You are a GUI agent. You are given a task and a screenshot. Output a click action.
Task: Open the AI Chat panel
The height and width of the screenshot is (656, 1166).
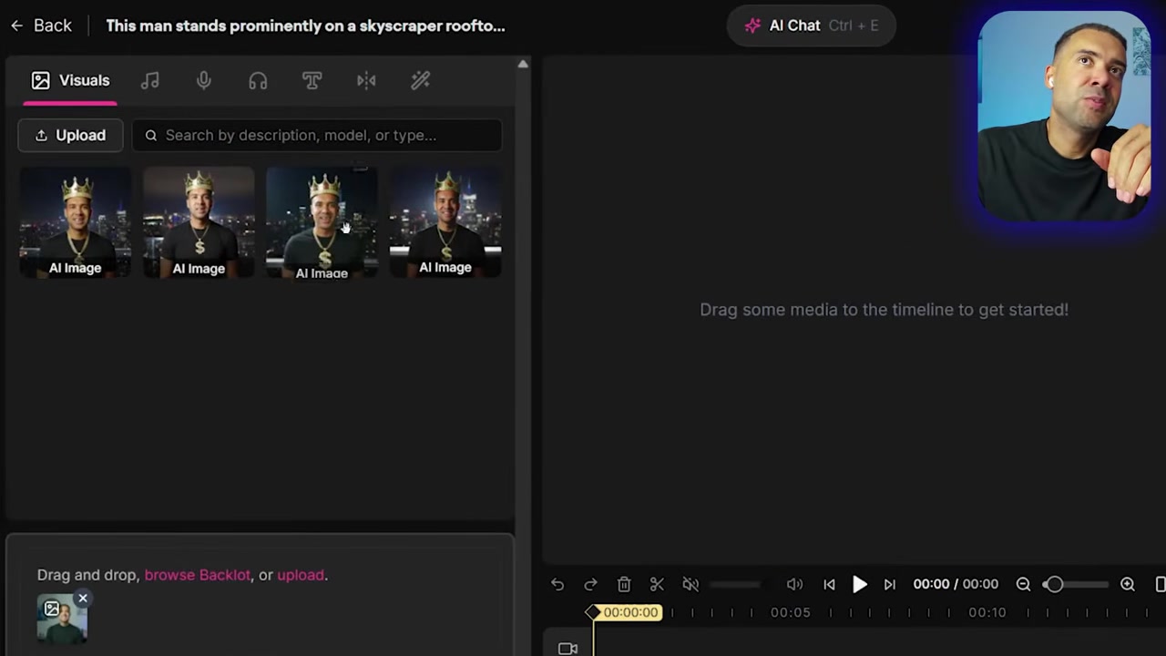point(811,26)
